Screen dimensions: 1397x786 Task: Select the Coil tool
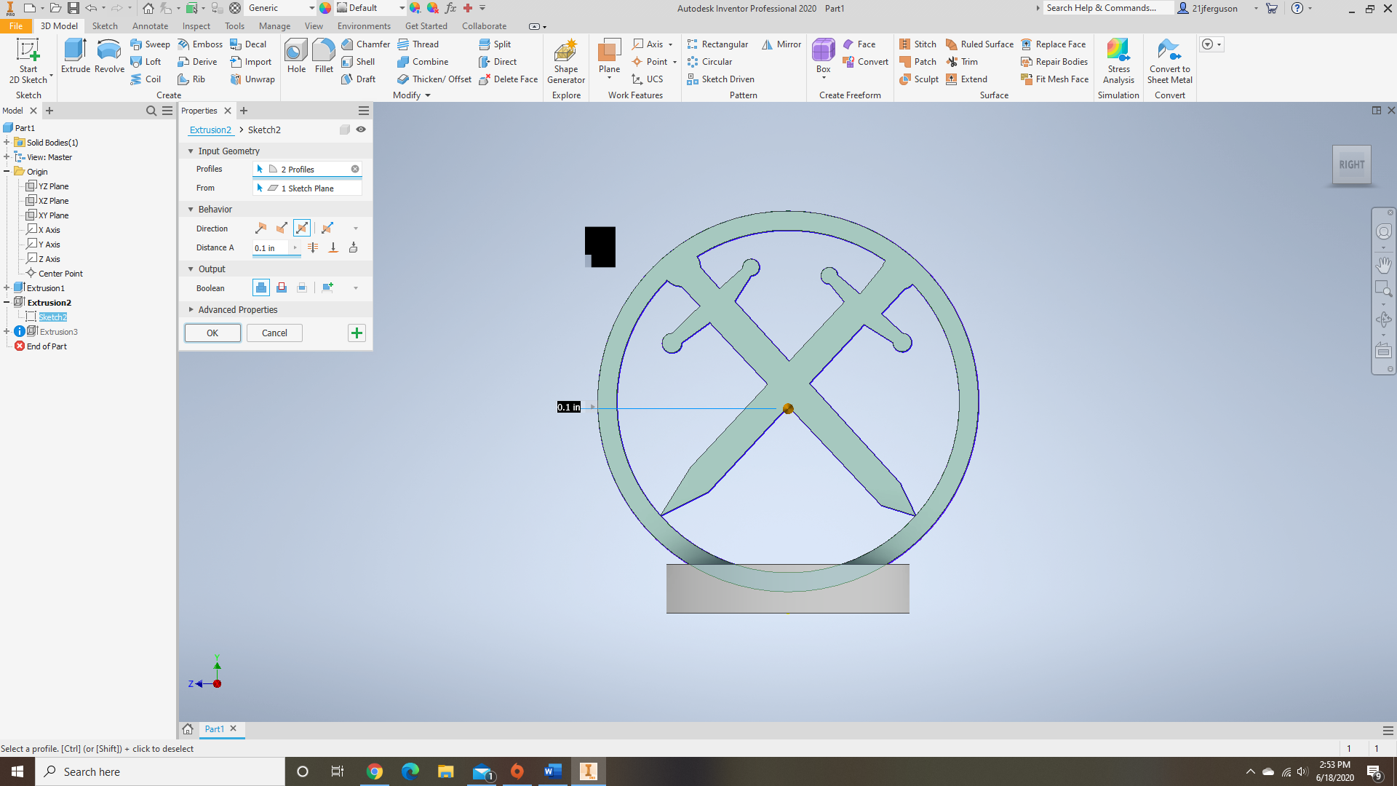pos(146,79)
